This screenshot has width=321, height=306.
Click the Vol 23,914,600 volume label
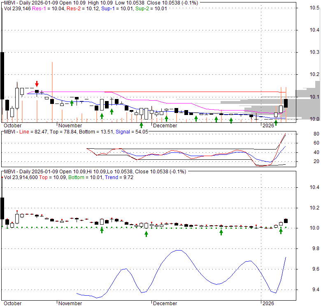[x=23, y=177]
